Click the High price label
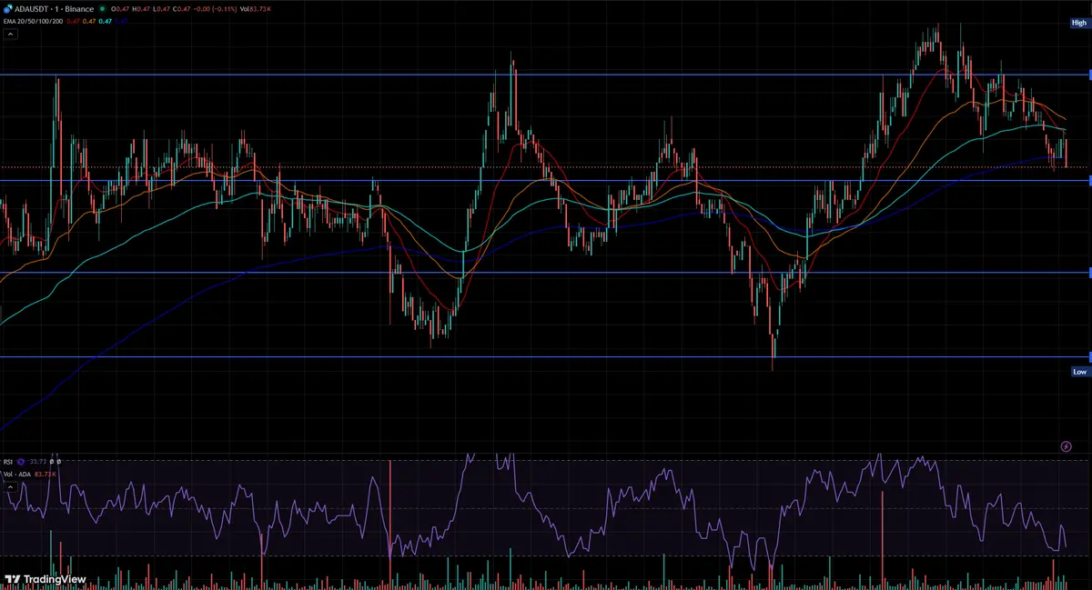 click(1079, 22)
